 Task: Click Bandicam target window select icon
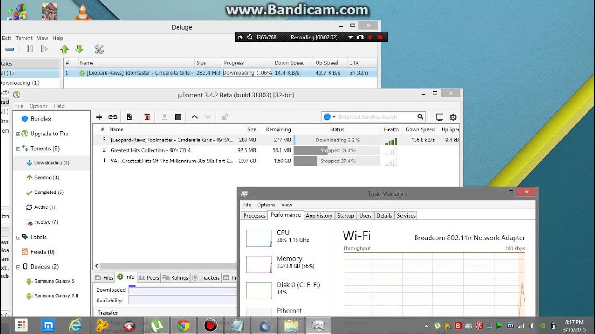pos(241,37)
